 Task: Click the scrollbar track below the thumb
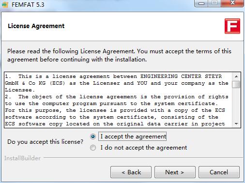pos(236,105)
